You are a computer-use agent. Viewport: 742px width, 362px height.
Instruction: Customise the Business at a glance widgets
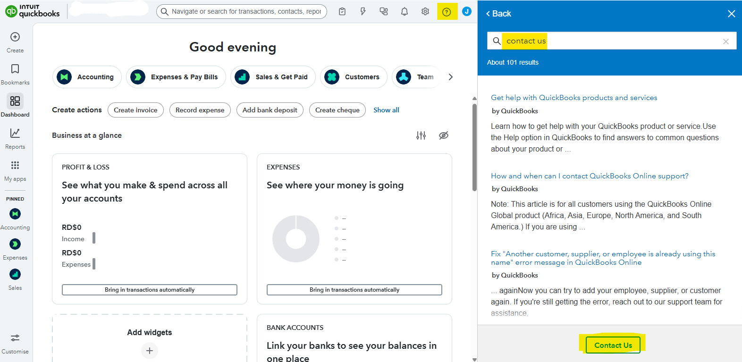pos(421,135)
